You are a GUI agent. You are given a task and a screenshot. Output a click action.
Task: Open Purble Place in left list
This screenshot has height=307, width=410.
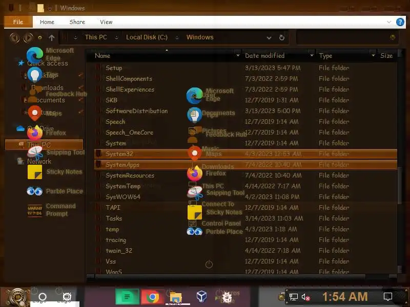(x=55, y=191)
